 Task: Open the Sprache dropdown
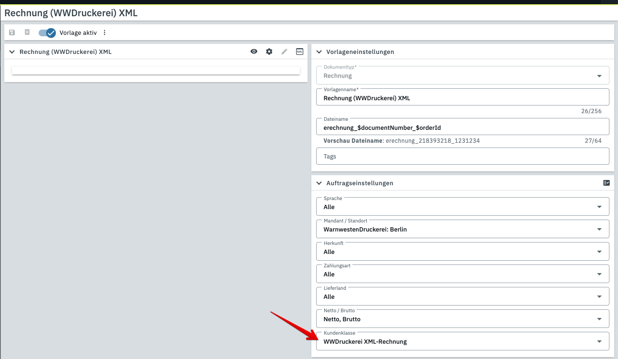[x=463, y=206]
